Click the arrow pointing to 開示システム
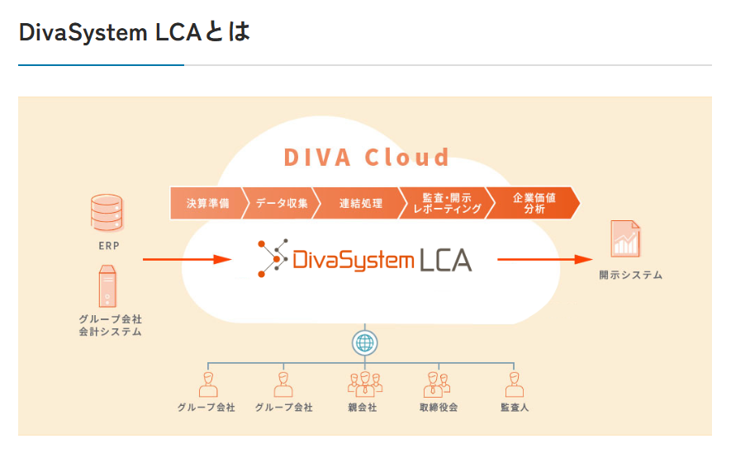Viewport: 731px width, 462px height. (539, 259)
